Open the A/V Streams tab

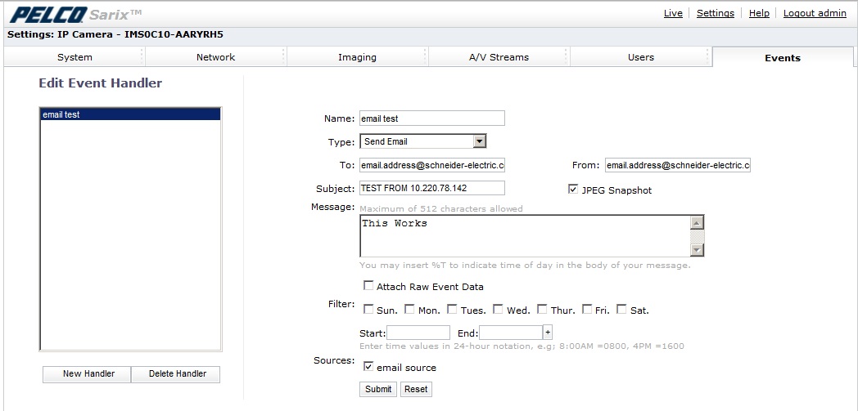tap(499, 57)
